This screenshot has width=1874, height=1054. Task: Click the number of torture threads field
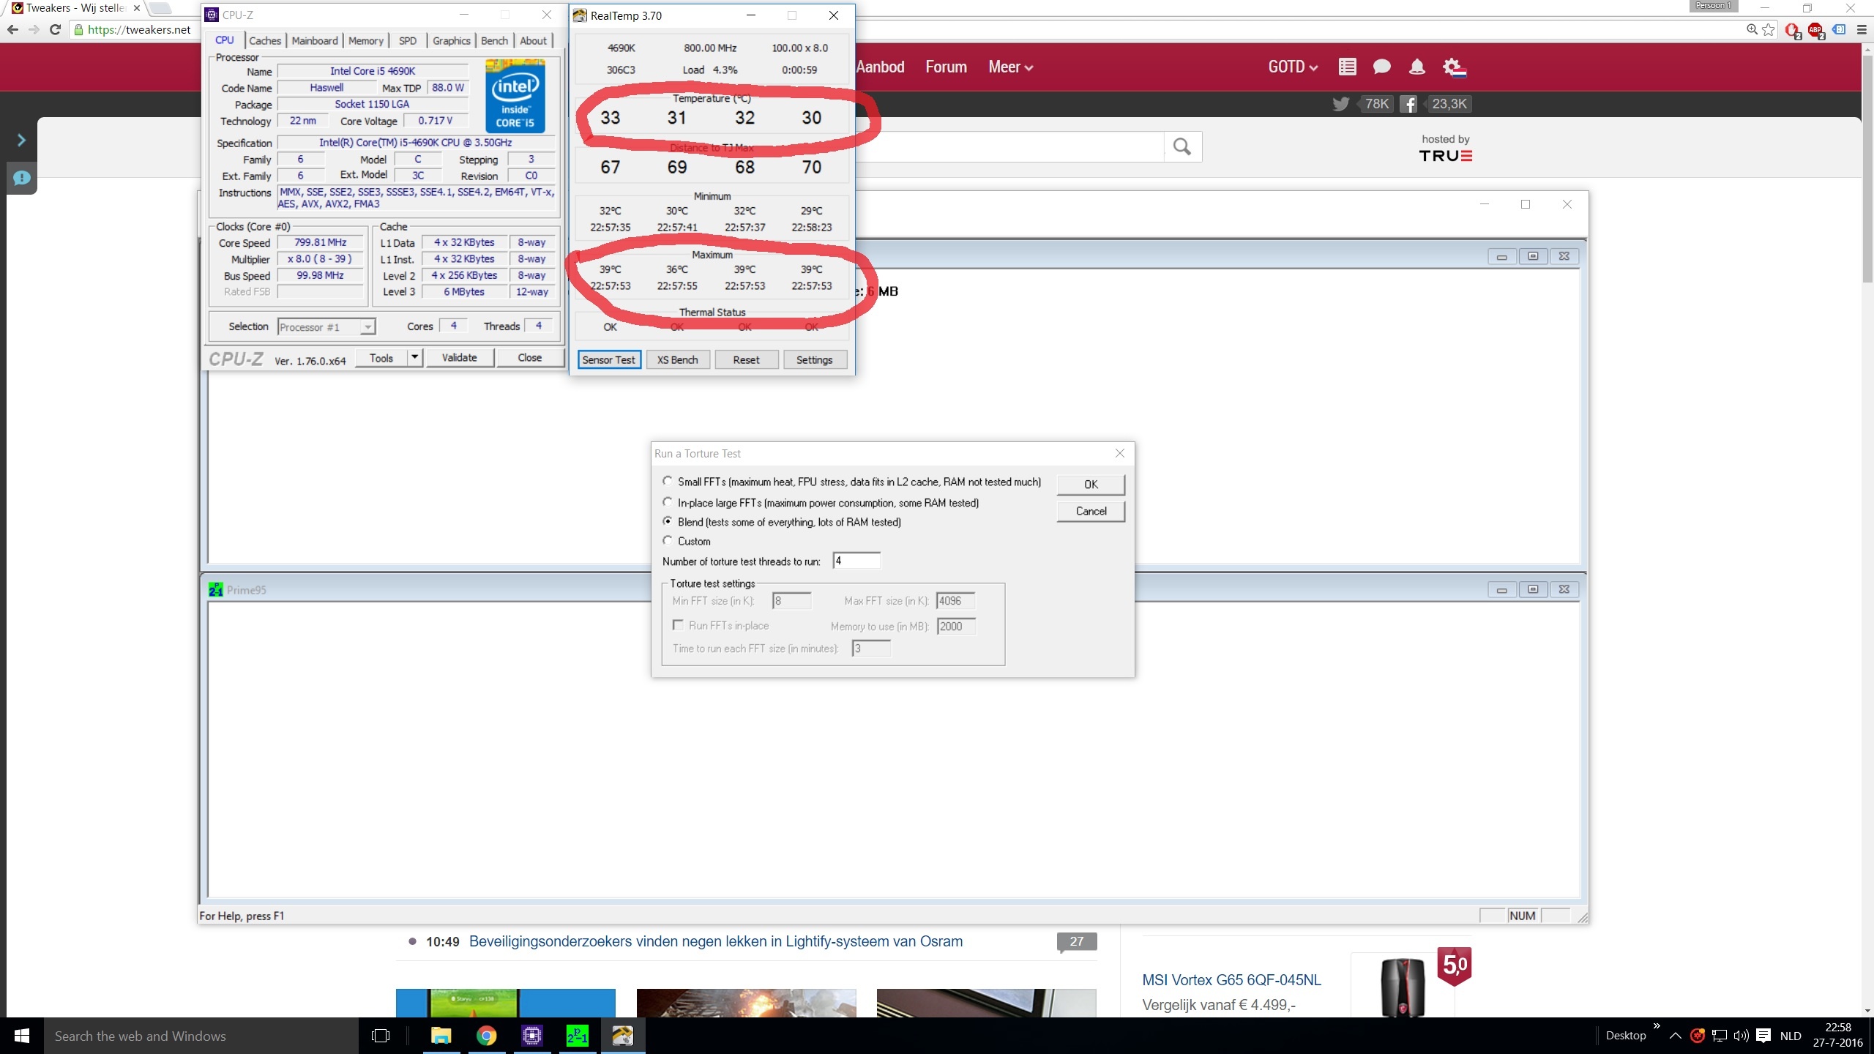[856, 561]
